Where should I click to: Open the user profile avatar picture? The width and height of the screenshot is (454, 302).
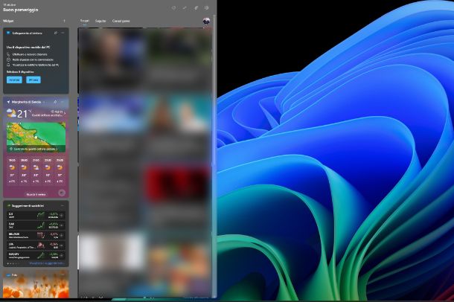(206, 21)
